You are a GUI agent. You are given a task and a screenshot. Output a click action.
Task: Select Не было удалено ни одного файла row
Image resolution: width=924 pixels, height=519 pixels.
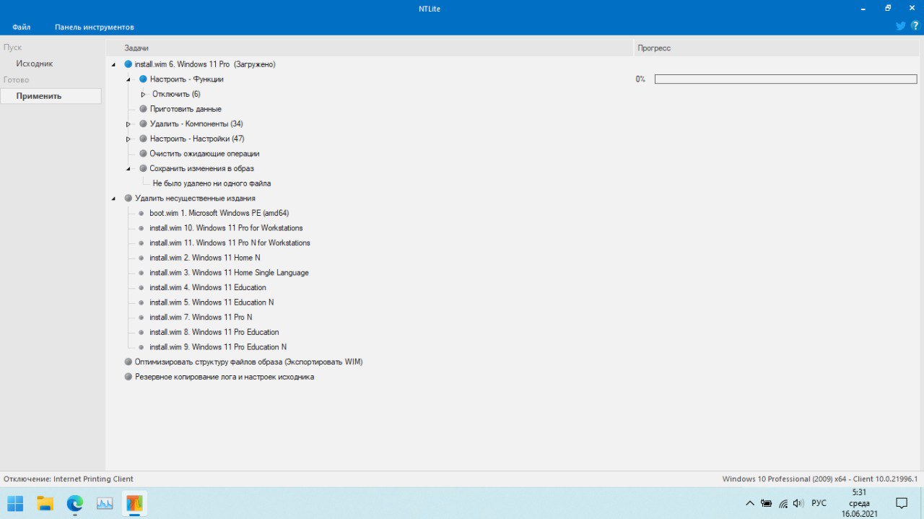point(212,183)
